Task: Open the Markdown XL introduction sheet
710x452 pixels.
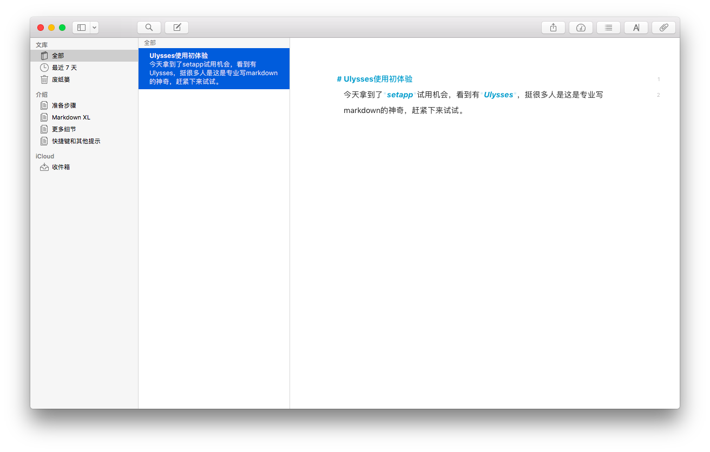Action: pyautogui.click(x=72, y=117)
